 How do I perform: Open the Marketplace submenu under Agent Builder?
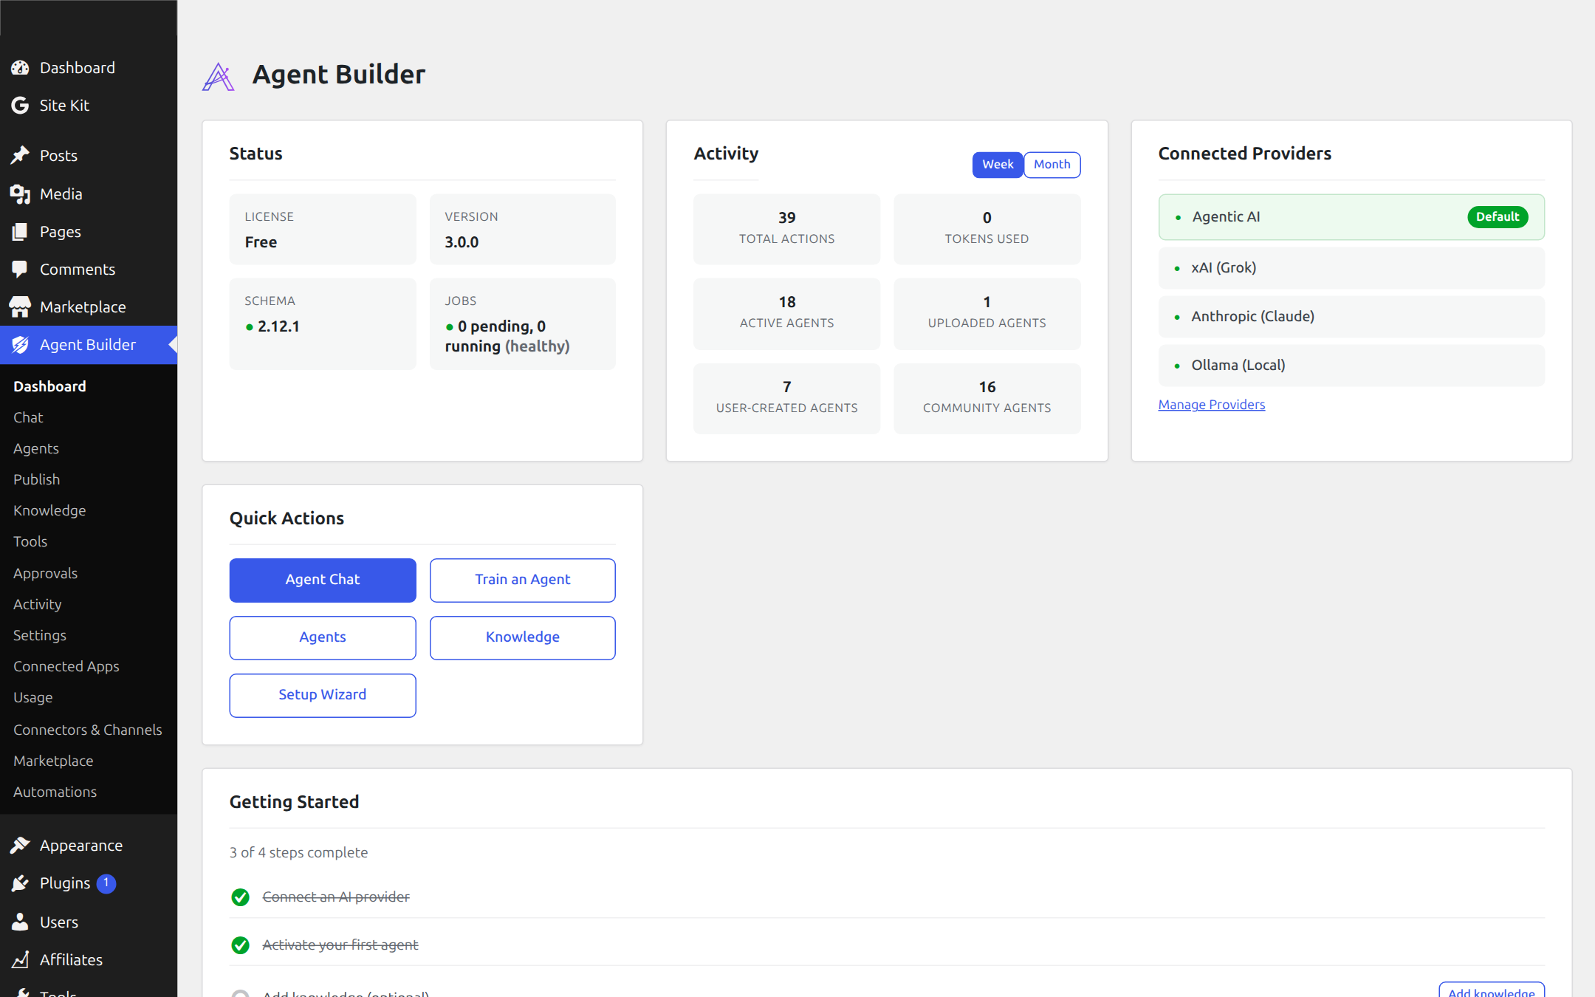pos(53,761)
